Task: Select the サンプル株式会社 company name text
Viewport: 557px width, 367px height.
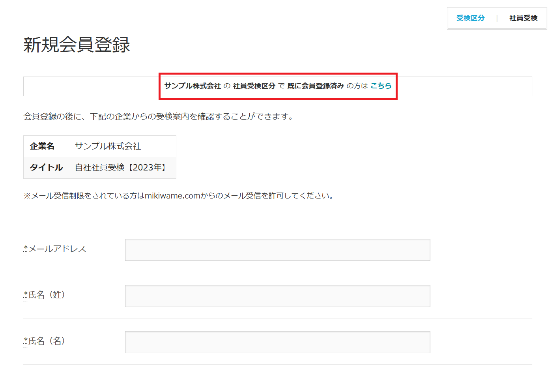Action: 108,146
